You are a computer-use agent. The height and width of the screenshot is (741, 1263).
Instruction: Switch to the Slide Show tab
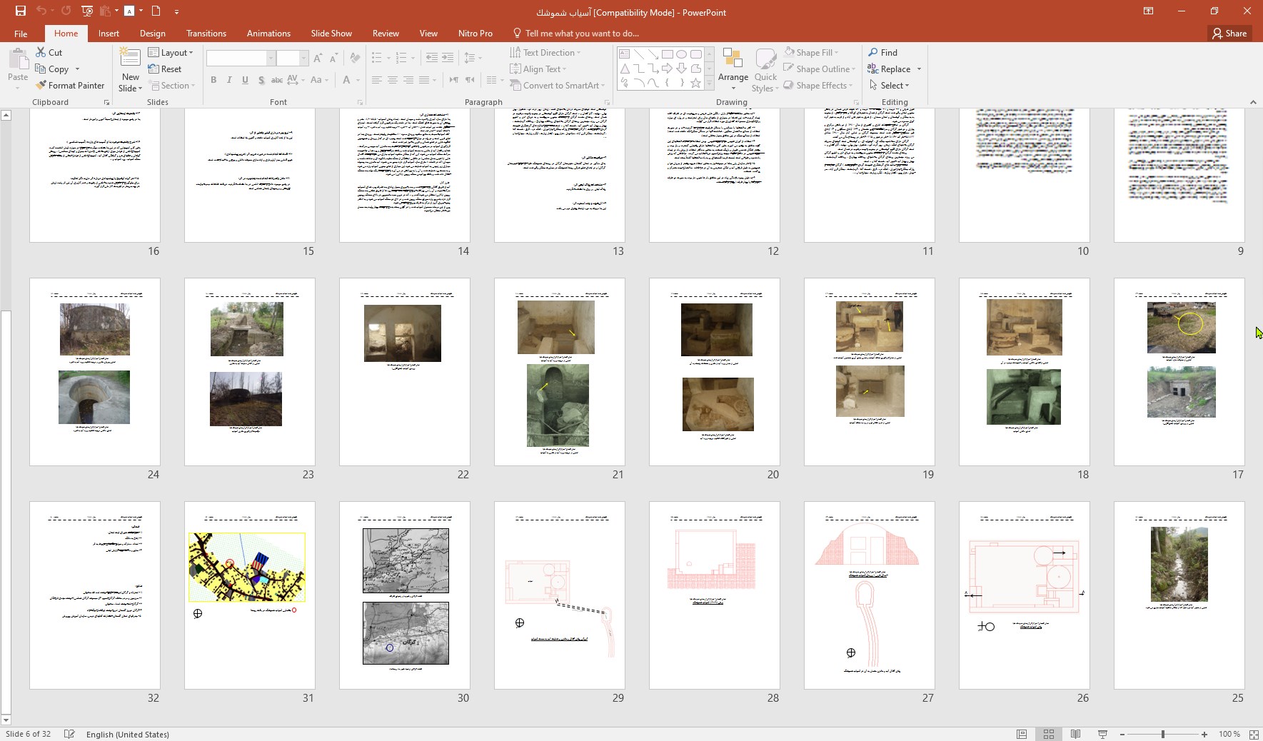[331, 34]
